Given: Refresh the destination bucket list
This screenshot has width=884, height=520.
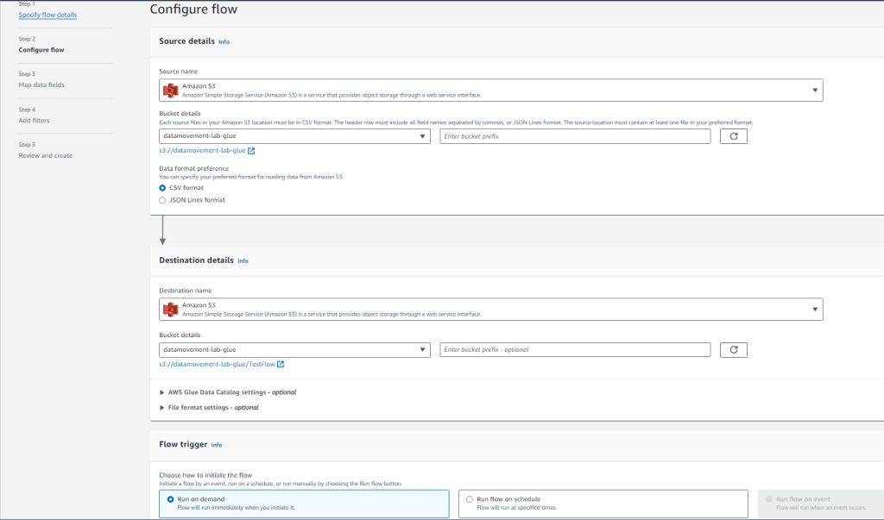Looking at the screenshot, I should [x=733, y=349].
